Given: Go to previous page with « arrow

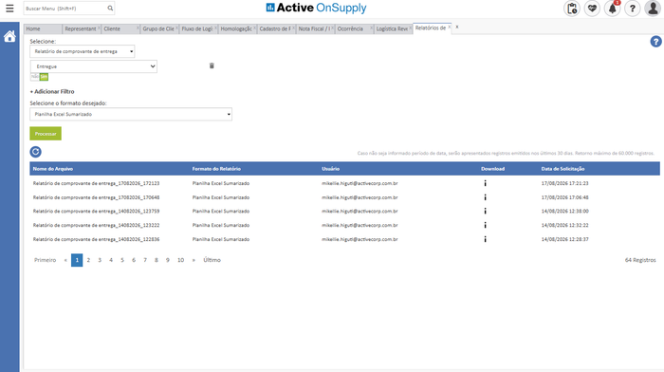Looking at the screenshot, I should click(x=65, y=260).
